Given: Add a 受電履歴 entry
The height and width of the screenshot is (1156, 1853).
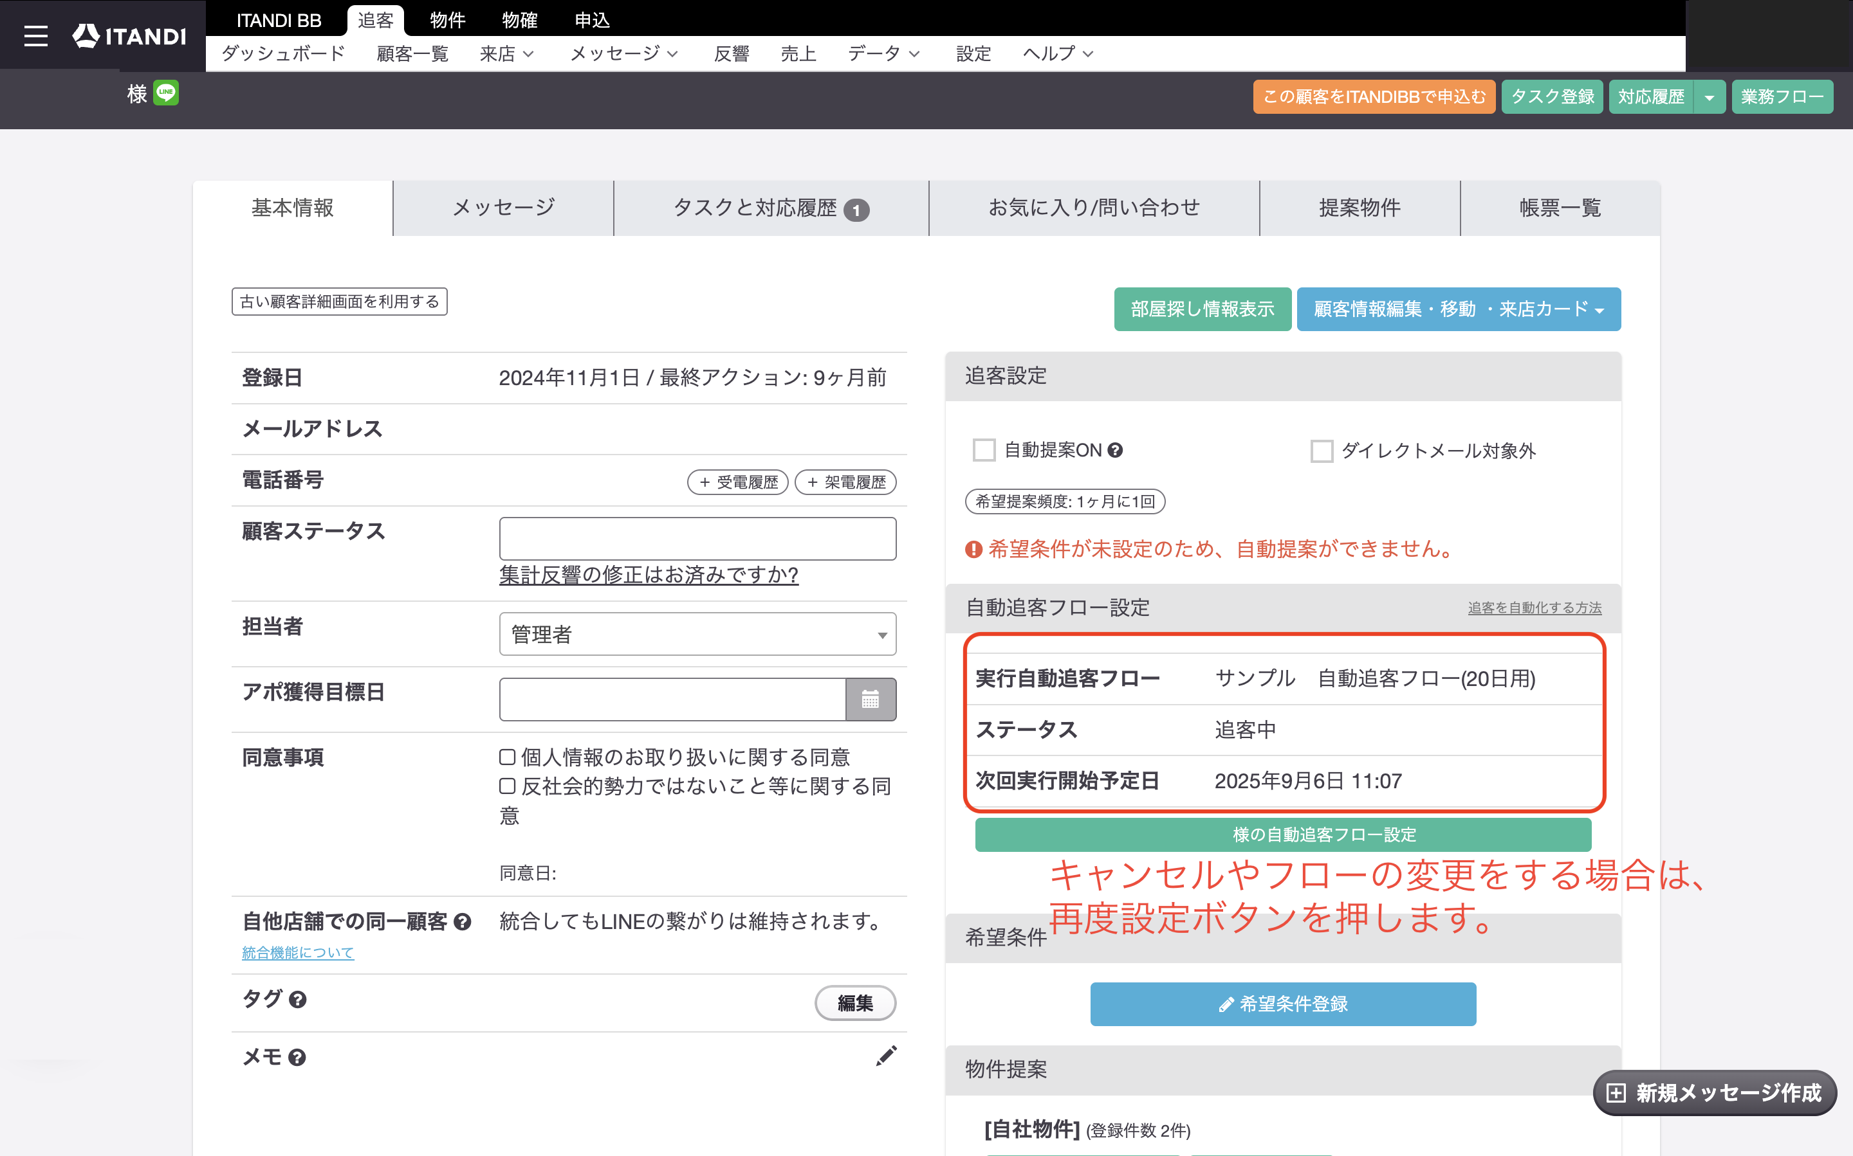Looking at the screenshot, I should click(738, 482).
